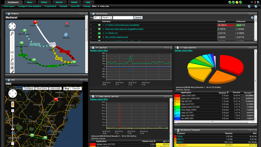
Task: Click the status icon for T1 WAN interface
Action: pos(99,25)
